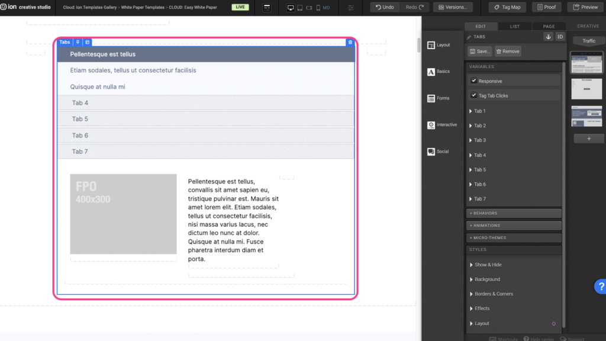Viewport: 606px width, 341px height.
Task: Click the pin icon on Tabs label
Action: (78, 42)
